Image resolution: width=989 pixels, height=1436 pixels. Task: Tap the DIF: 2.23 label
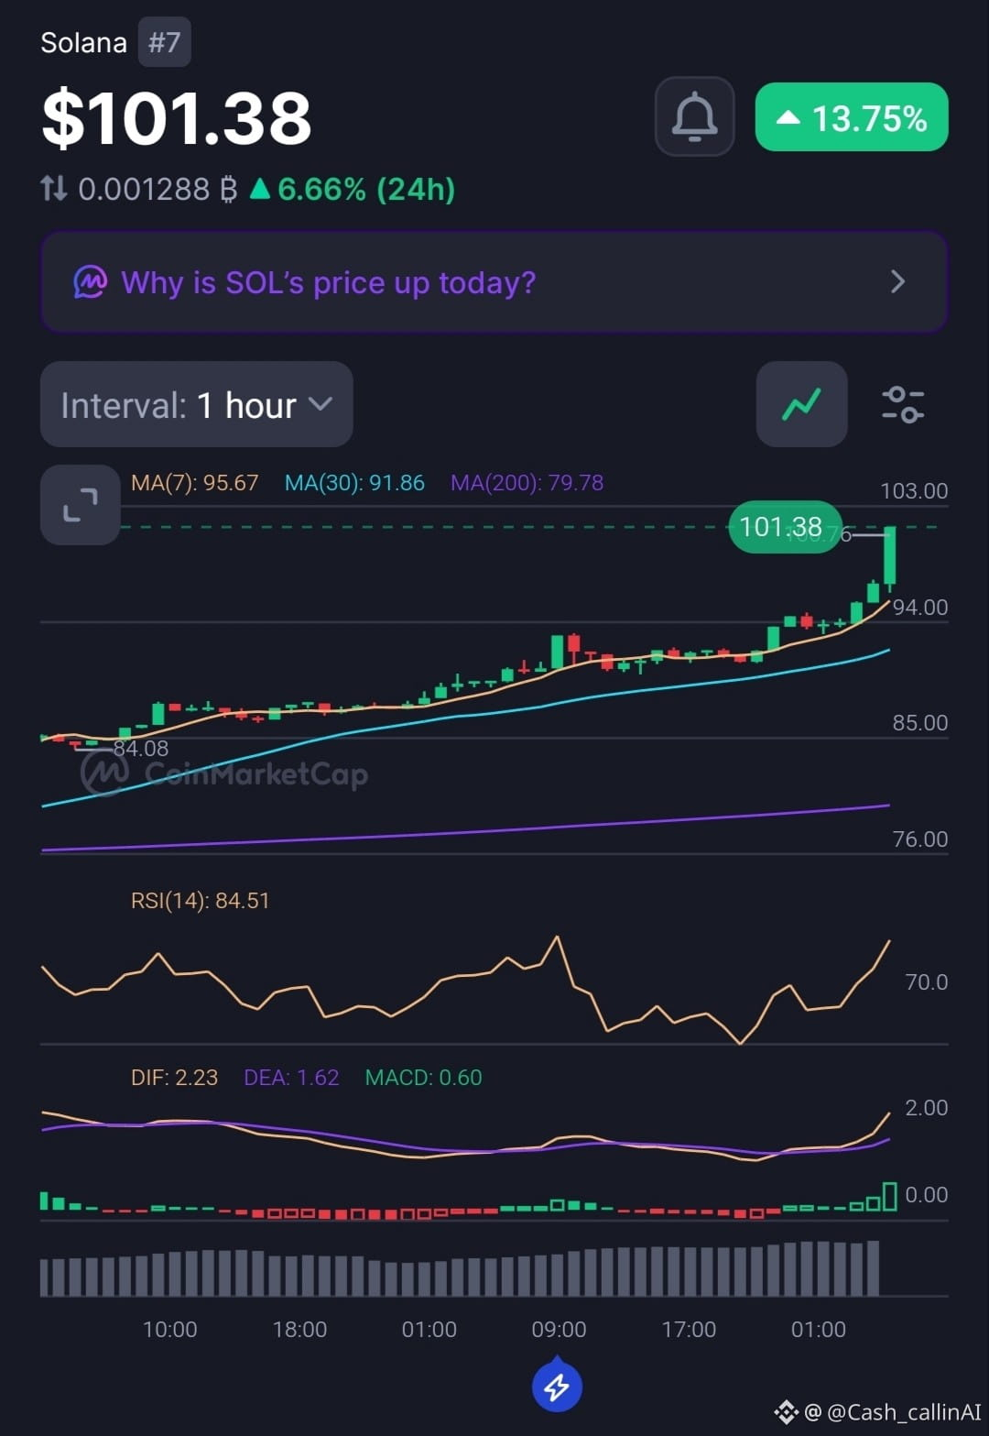coord(174,1078)
